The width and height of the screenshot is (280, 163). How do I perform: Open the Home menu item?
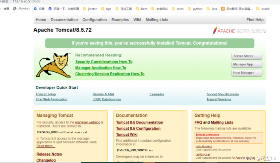click(41, 20)
